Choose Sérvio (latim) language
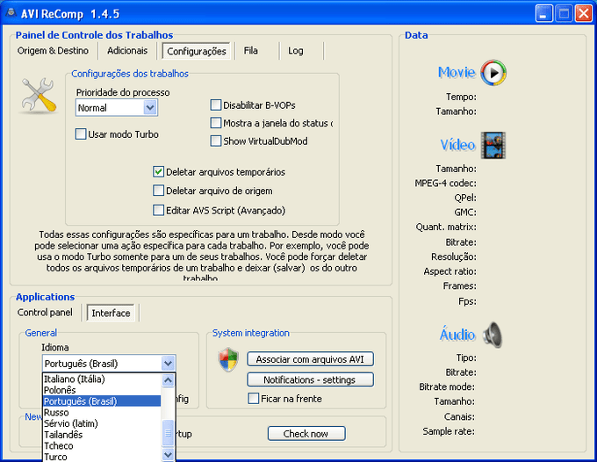This screenshot has height=462, width=597. 102,423
